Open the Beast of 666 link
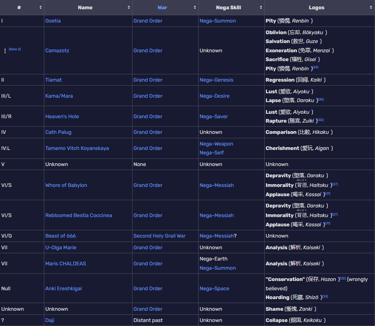 (60, 236)
